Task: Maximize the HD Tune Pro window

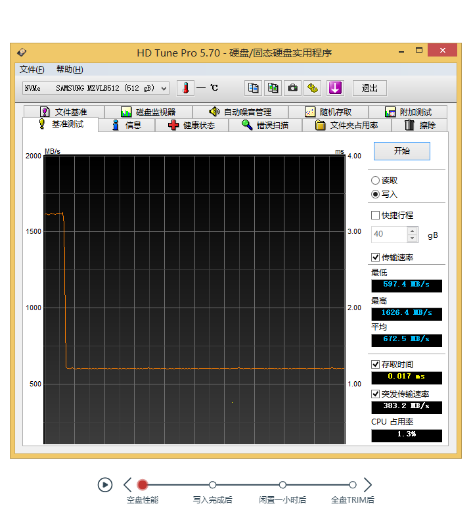Action: click(419, 50)
